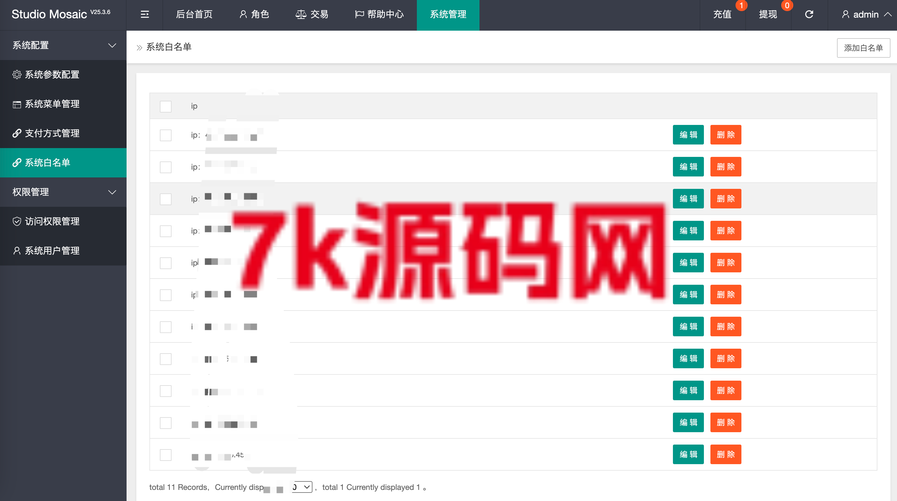Click the user icon beside admin

[x=845, y=14]
